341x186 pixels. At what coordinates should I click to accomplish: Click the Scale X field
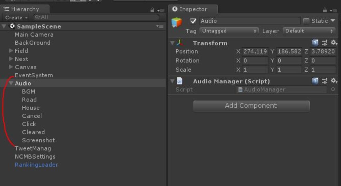[x=255, y=70]
